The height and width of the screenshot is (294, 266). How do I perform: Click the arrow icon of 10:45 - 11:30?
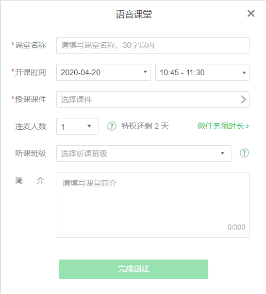point(244,73)
